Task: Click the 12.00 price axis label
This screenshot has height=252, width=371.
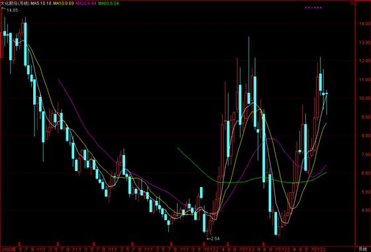Action: [364, 61]
